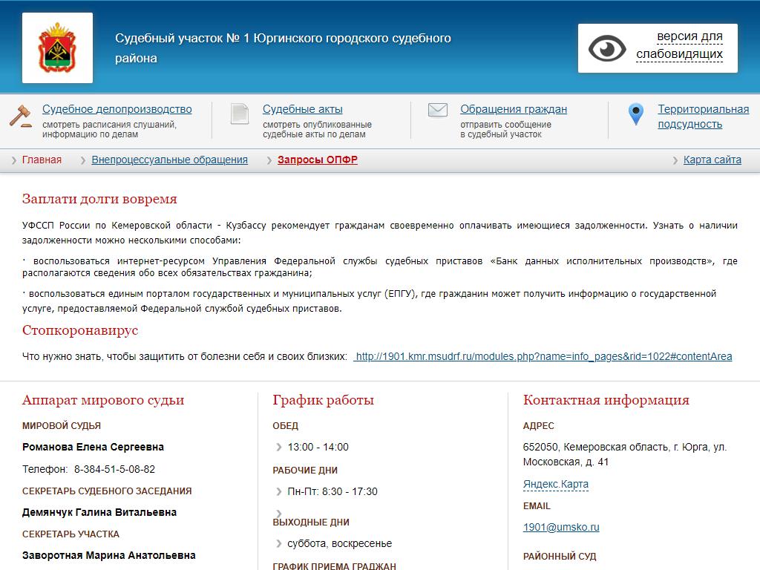Open Обращения граждан page
This screenshot has width=760, height=570.
[x=513, y=109]
